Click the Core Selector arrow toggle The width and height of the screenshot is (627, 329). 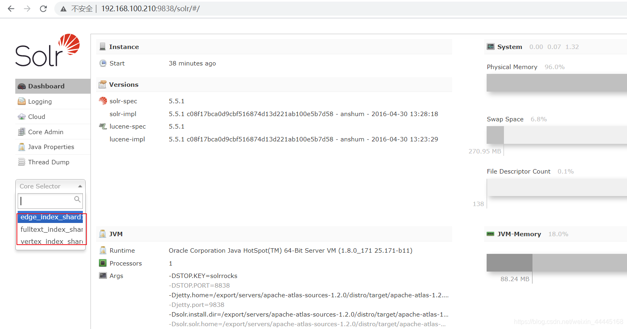tap(80, 186)
